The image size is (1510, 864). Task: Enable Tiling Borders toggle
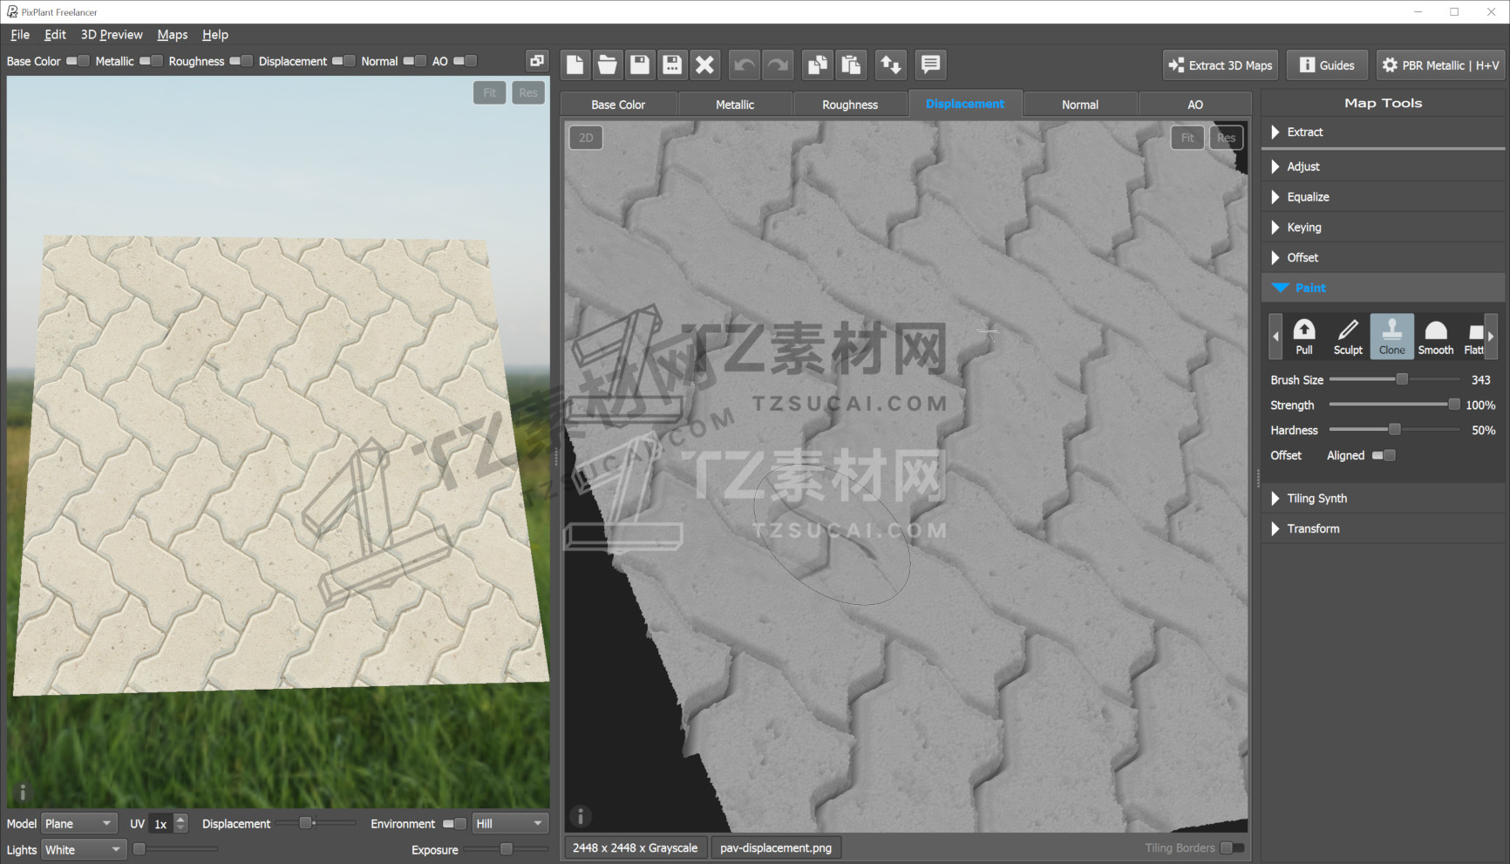[x=1232, y=847]
